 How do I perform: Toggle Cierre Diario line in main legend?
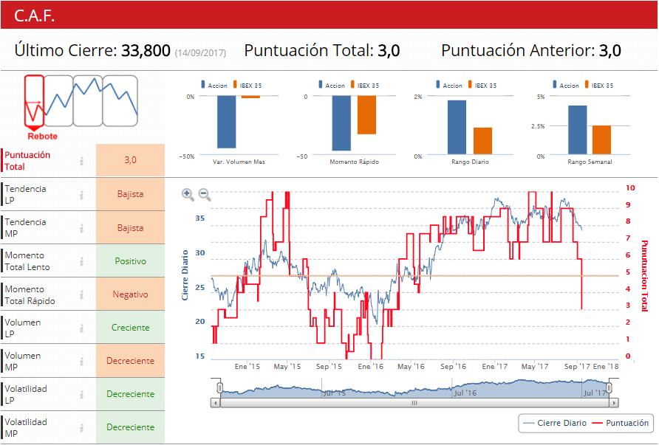[556, 423]
